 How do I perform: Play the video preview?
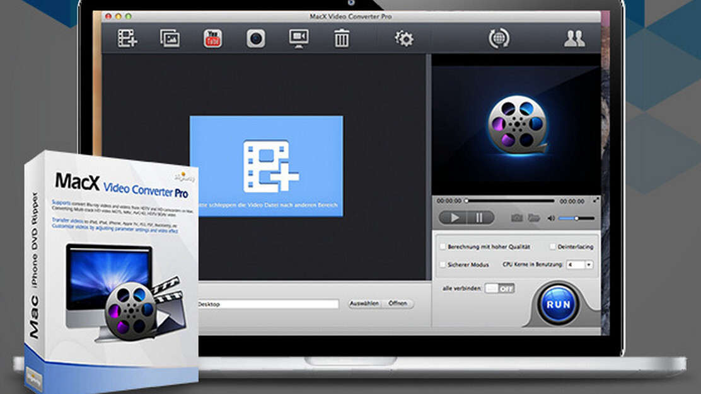point(453,218)
